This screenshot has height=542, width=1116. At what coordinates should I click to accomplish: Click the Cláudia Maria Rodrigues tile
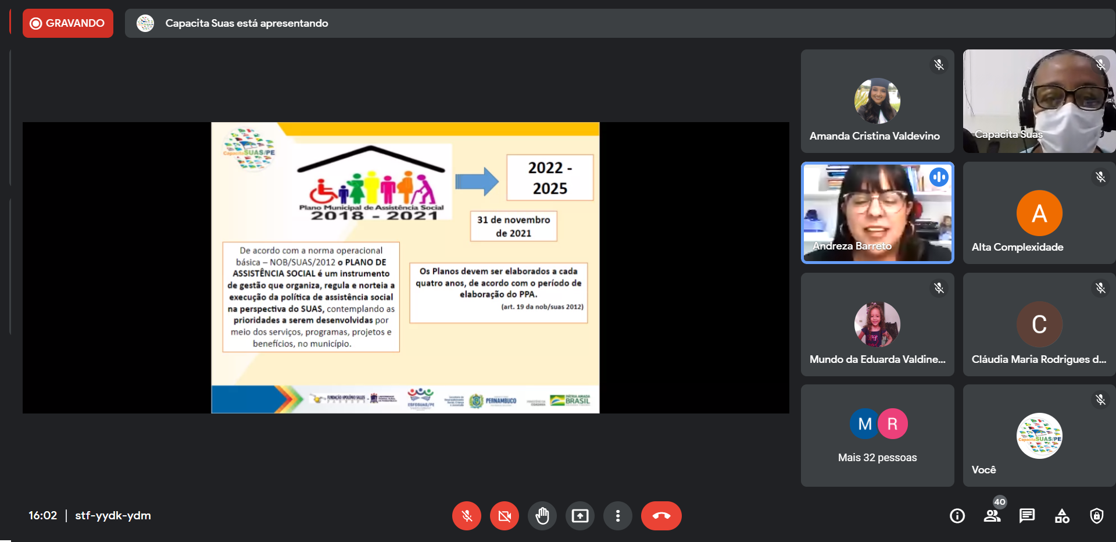1039,325
